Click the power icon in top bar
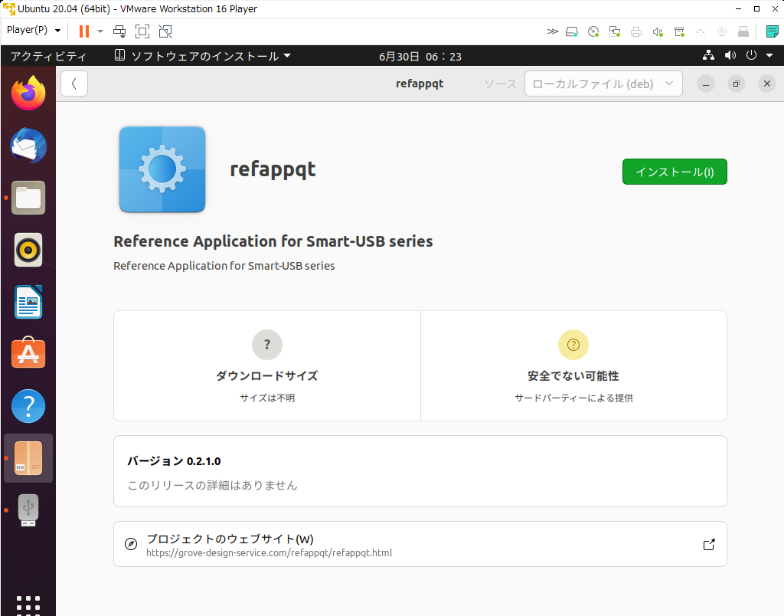Viewport: 784px width, 616px height. (x=752, y=55)
